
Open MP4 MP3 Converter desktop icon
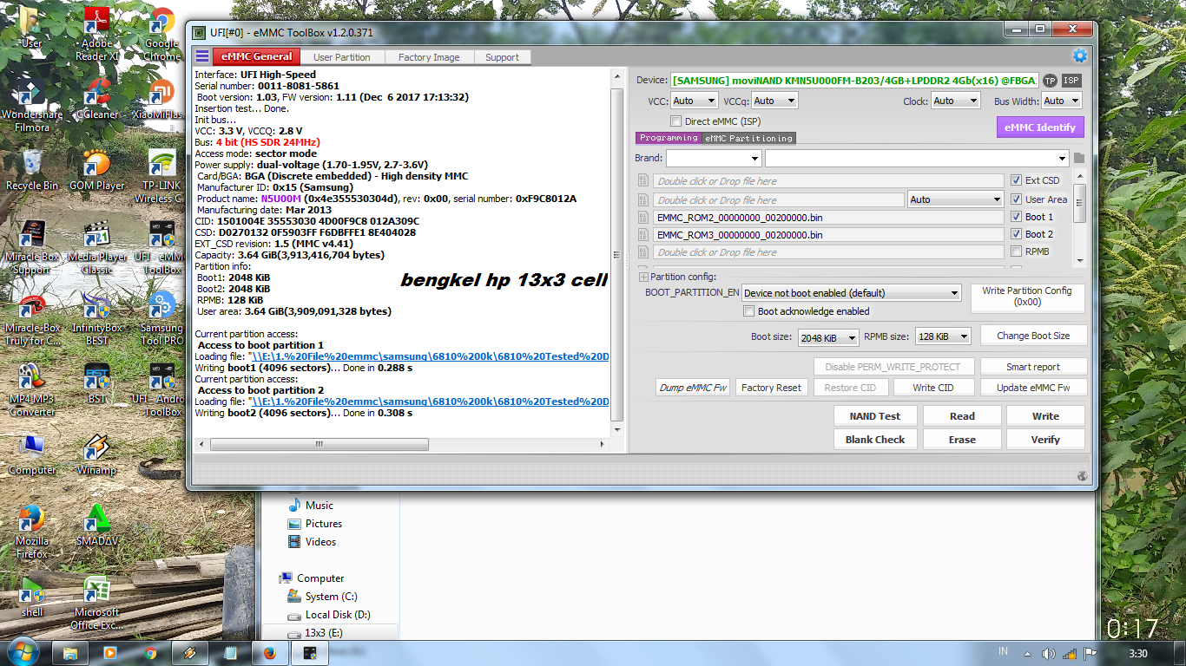click(x=32, y=390)
